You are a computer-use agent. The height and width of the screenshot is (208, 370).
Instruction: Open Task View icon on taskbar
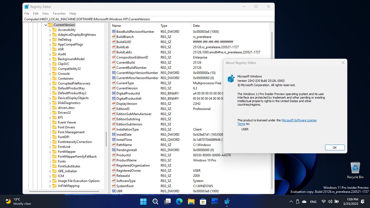click(167, 201)
